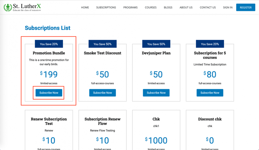Click the $10 price on Subscription Renew Flow
This screenshot has width=259, height=150.
pyautogui.click(x=102, y=141)
